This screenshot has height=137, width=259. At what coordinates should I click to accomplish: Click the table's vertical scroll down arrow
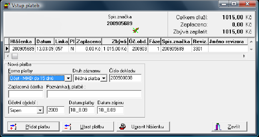click(x=251, y=50)
